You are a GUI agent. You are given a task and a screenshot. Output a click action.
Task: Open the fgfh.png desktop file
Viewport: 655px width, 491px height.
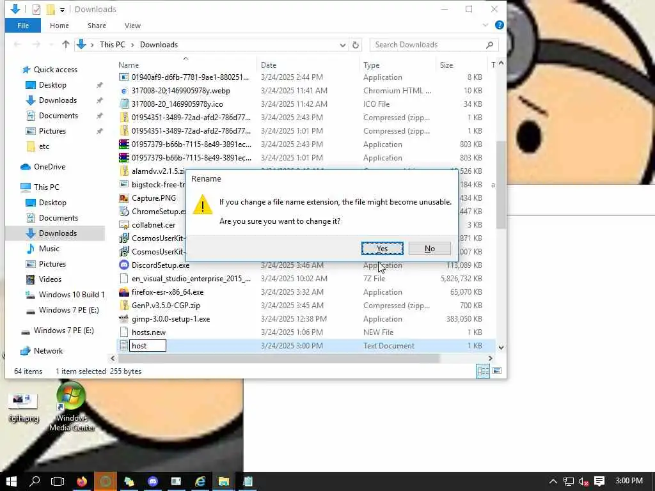24,409
